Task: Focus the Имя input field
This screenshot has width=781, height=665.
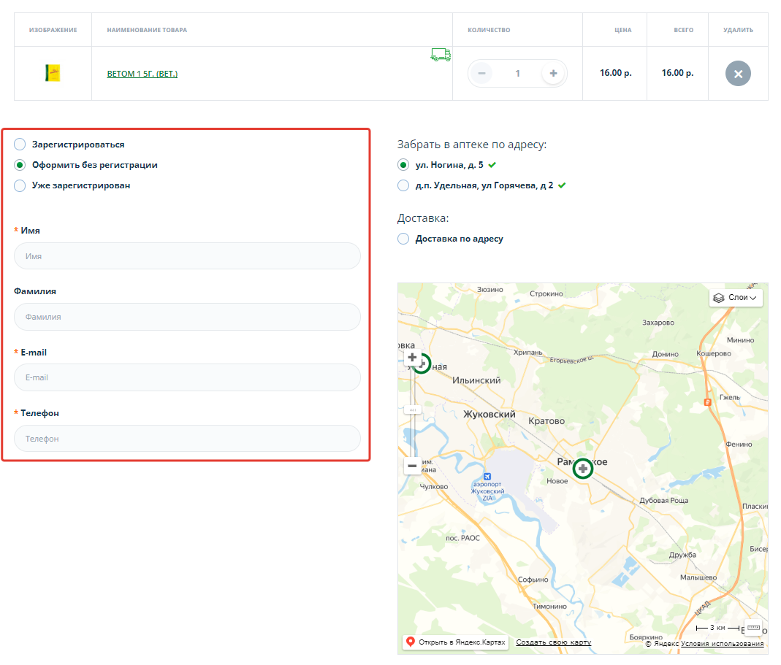Action: point(187,256)
